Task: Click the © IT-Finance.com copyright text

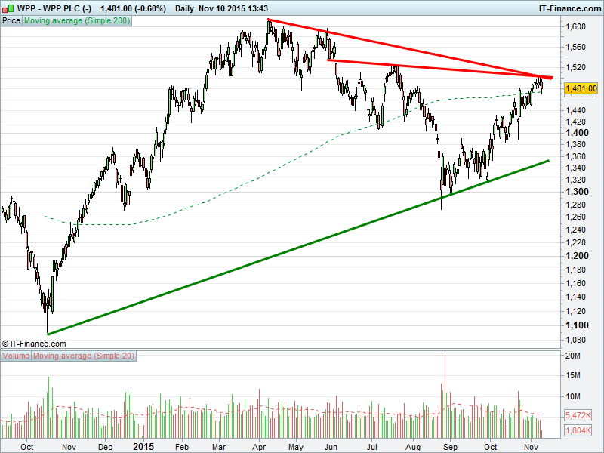Action: point(34,343)
